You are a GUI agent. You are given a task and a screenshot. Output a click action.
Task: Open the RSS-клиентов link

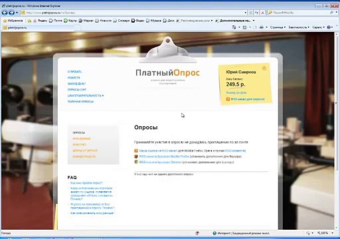click(235, 151)
